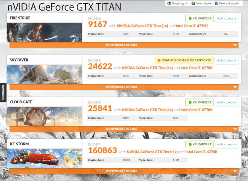The width and height of the screenshot is (248, 181).
Task: Click GTX Titan link in Ice Storm row
Action: [x=152, y=152]
